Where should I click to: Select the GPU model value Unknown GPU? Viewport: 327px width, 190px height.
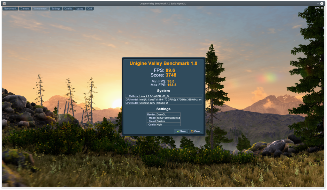(x=154, y=103)
